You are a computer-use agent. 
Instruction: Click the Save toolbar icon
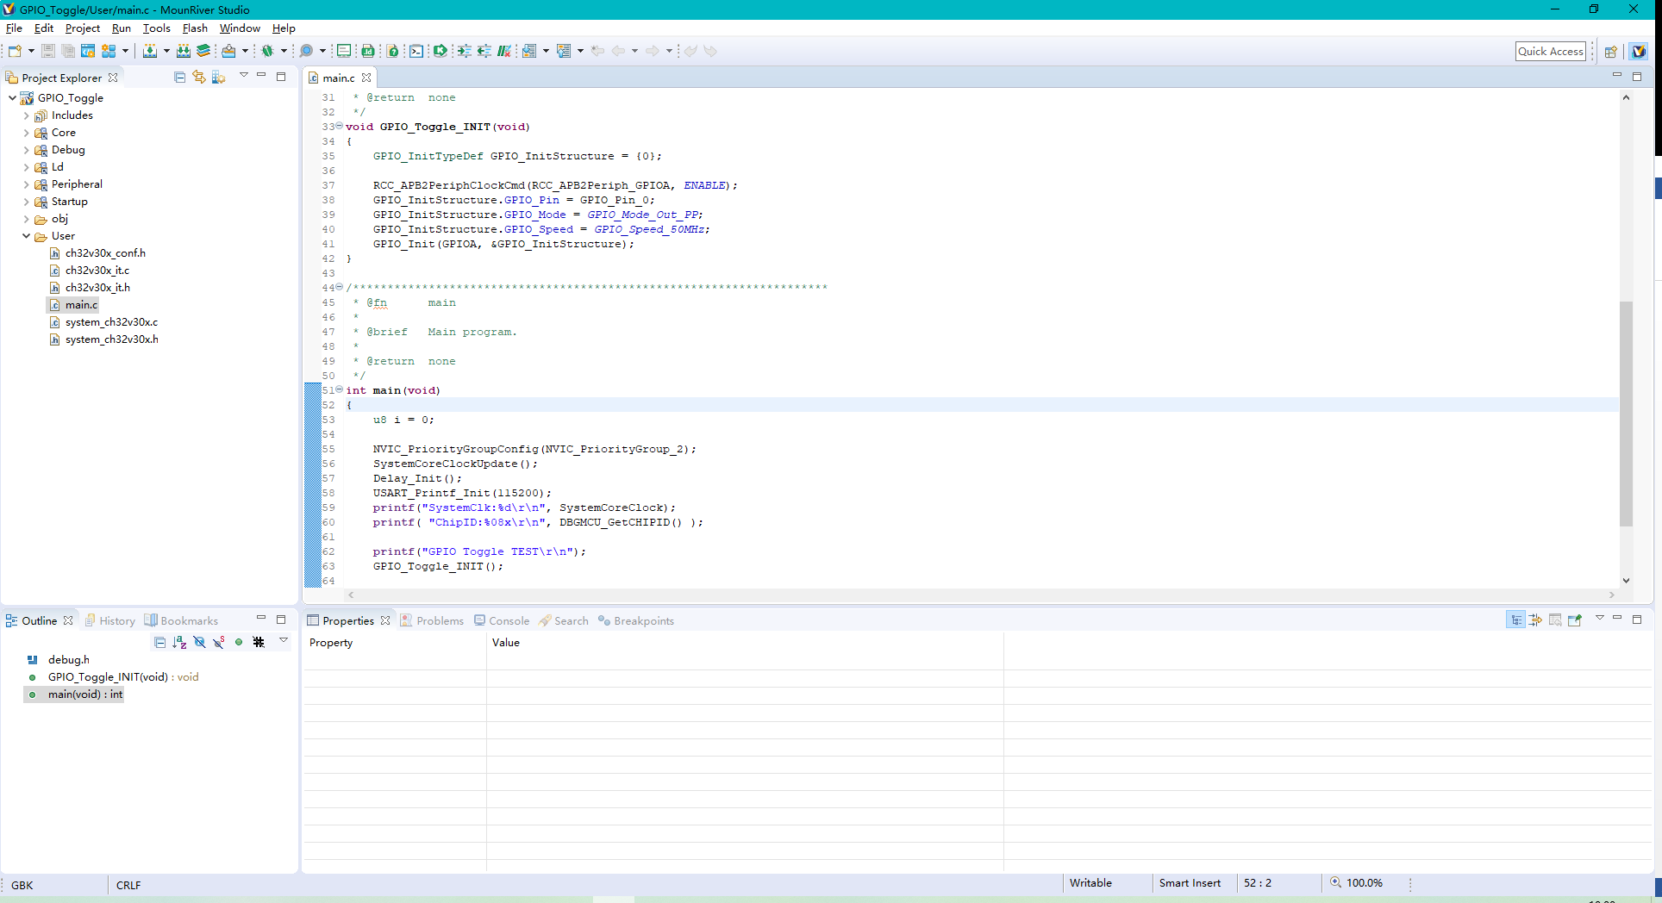(48, 51)
